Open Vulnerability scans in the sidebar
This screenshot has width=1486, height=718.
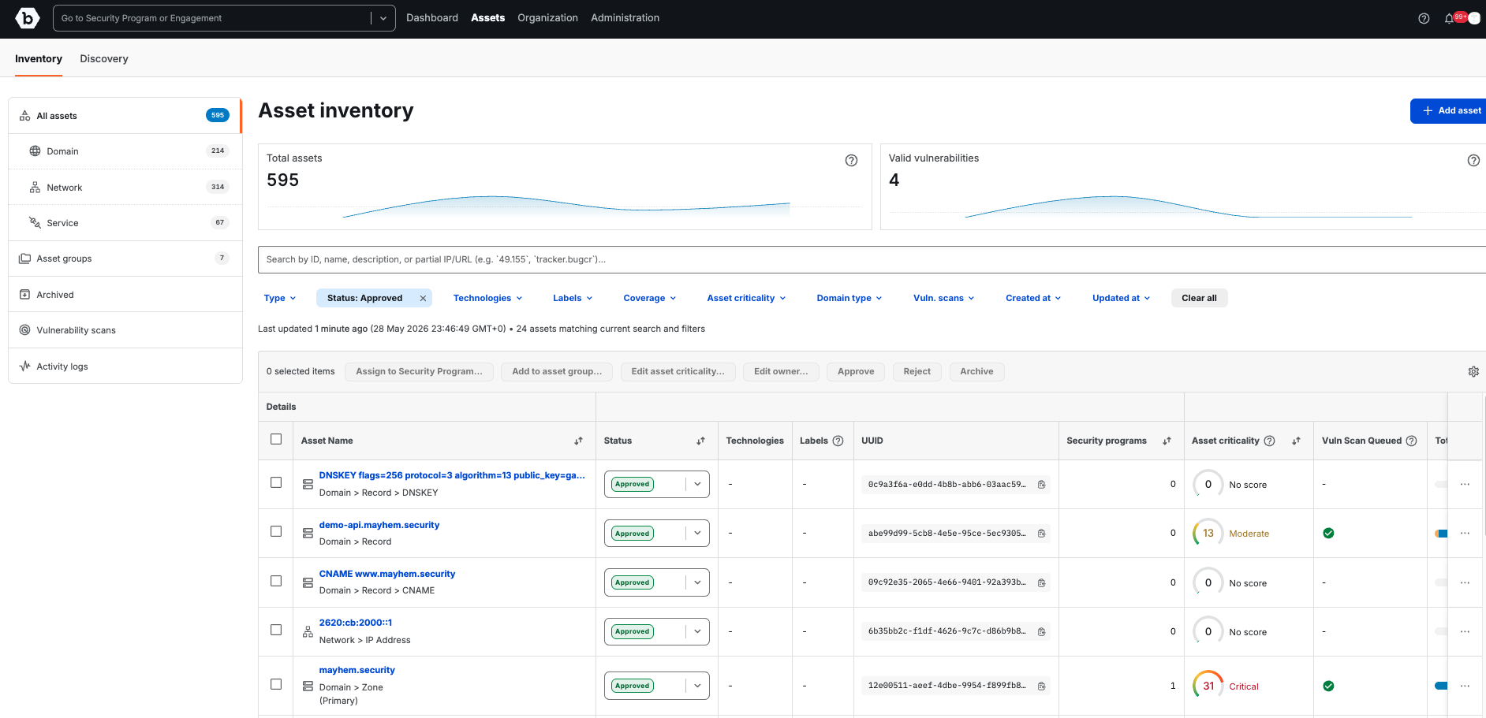[x=125, y=330]
